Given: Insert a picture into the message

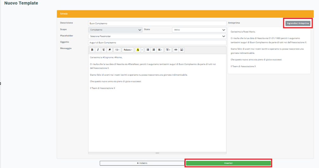Looking at the screenshot, I should [x=182, y=50].
